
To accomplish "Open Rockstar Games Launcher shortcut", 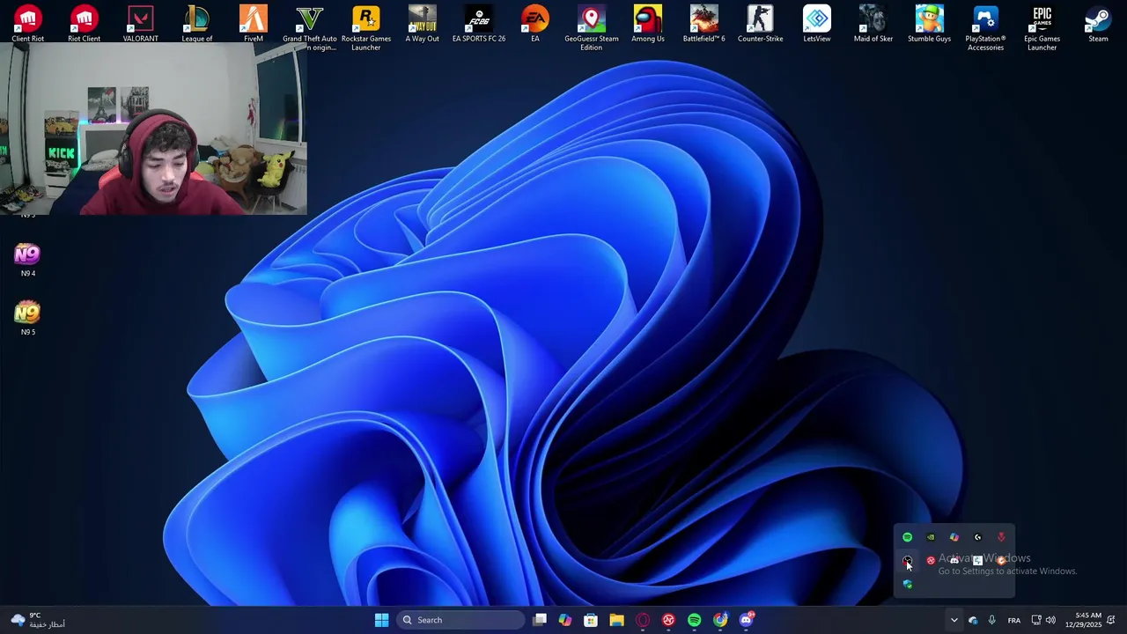I will 366,28.
